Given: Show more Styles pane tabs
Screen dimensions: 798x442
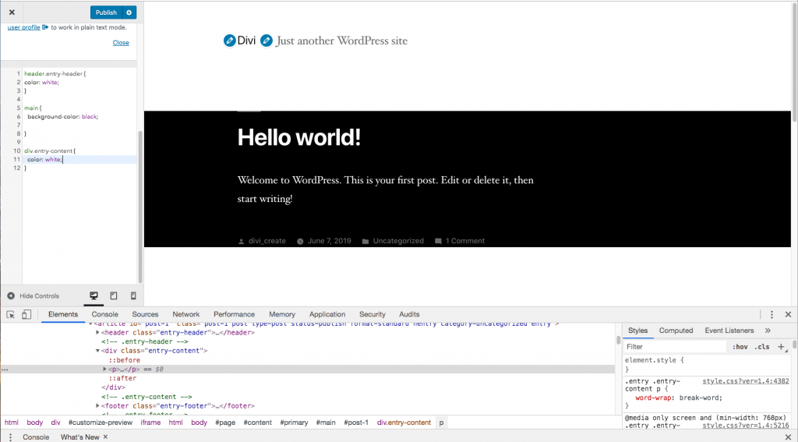Looking at the screenshot, I should coord(768,331).
